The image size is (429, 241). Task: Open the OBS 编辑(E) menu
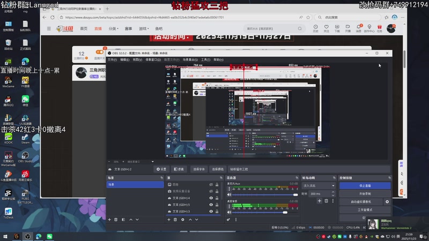125,59
